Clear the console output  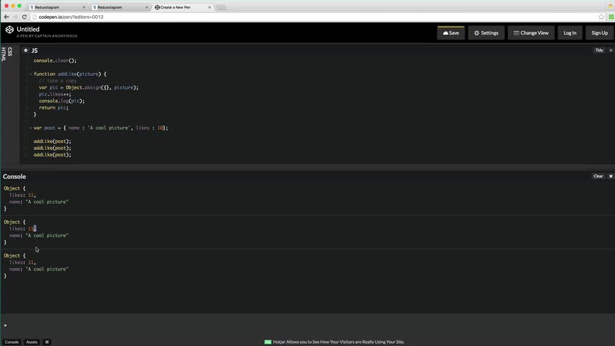[598, 177]
